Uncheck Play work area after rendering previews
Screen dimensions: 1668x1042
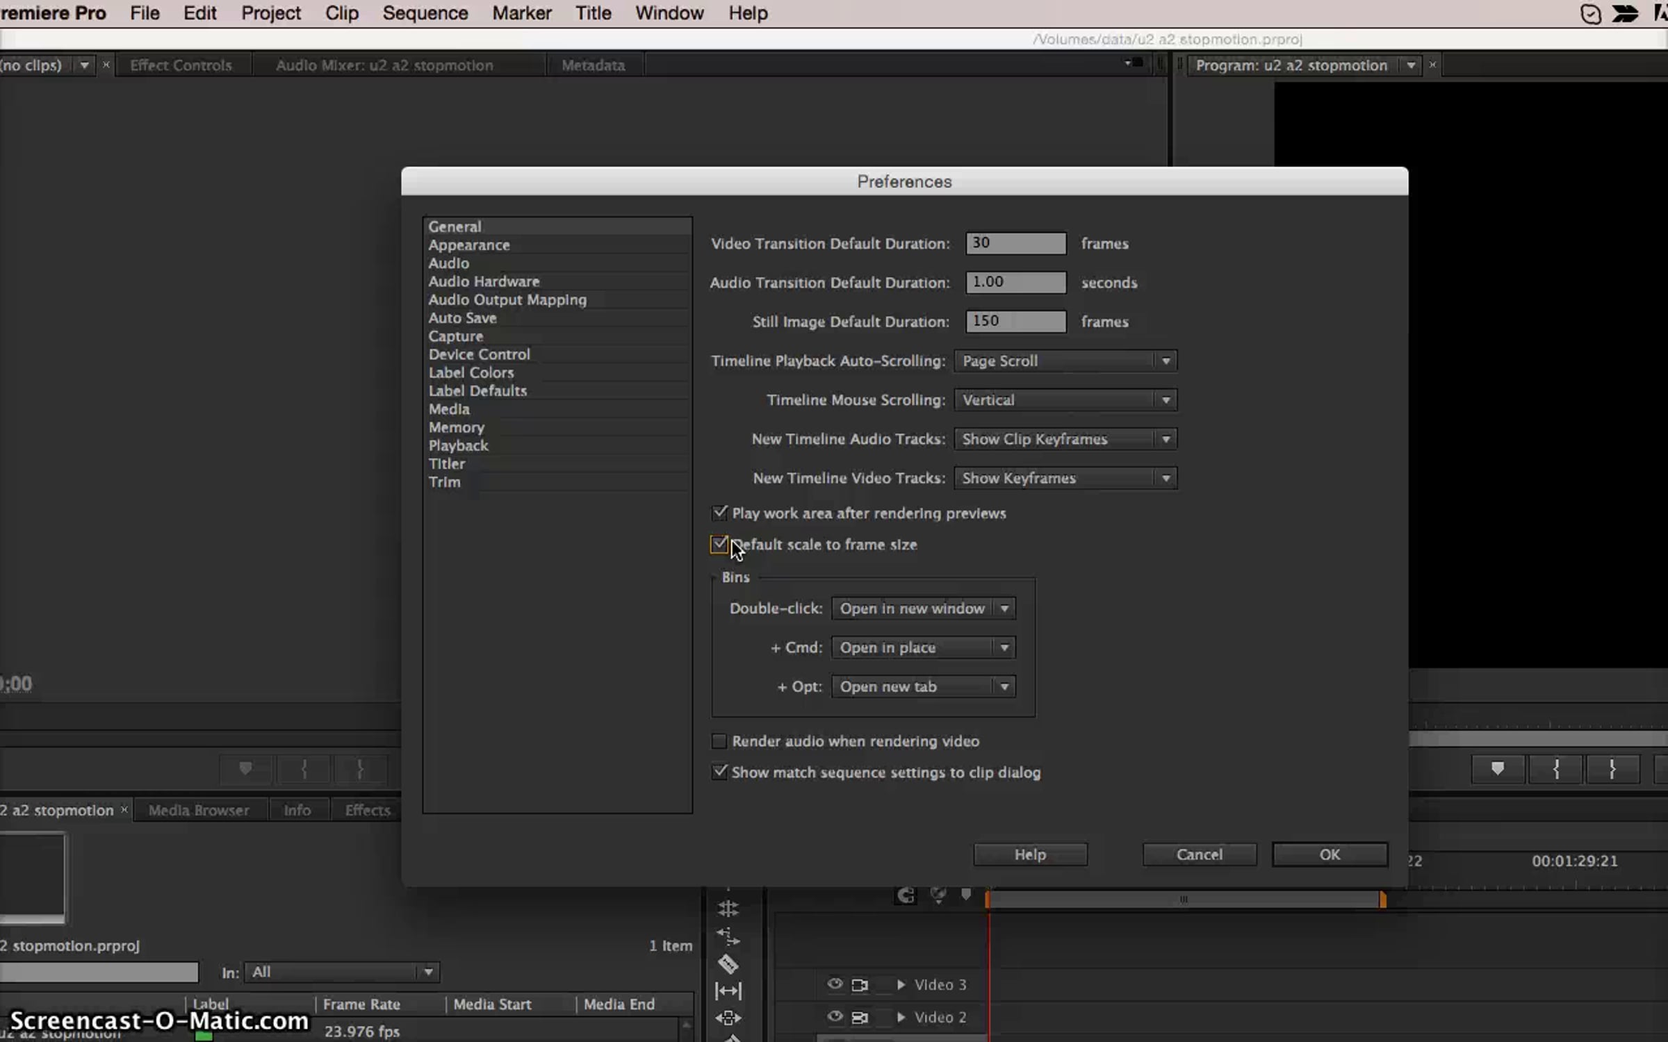click(719, 513)
